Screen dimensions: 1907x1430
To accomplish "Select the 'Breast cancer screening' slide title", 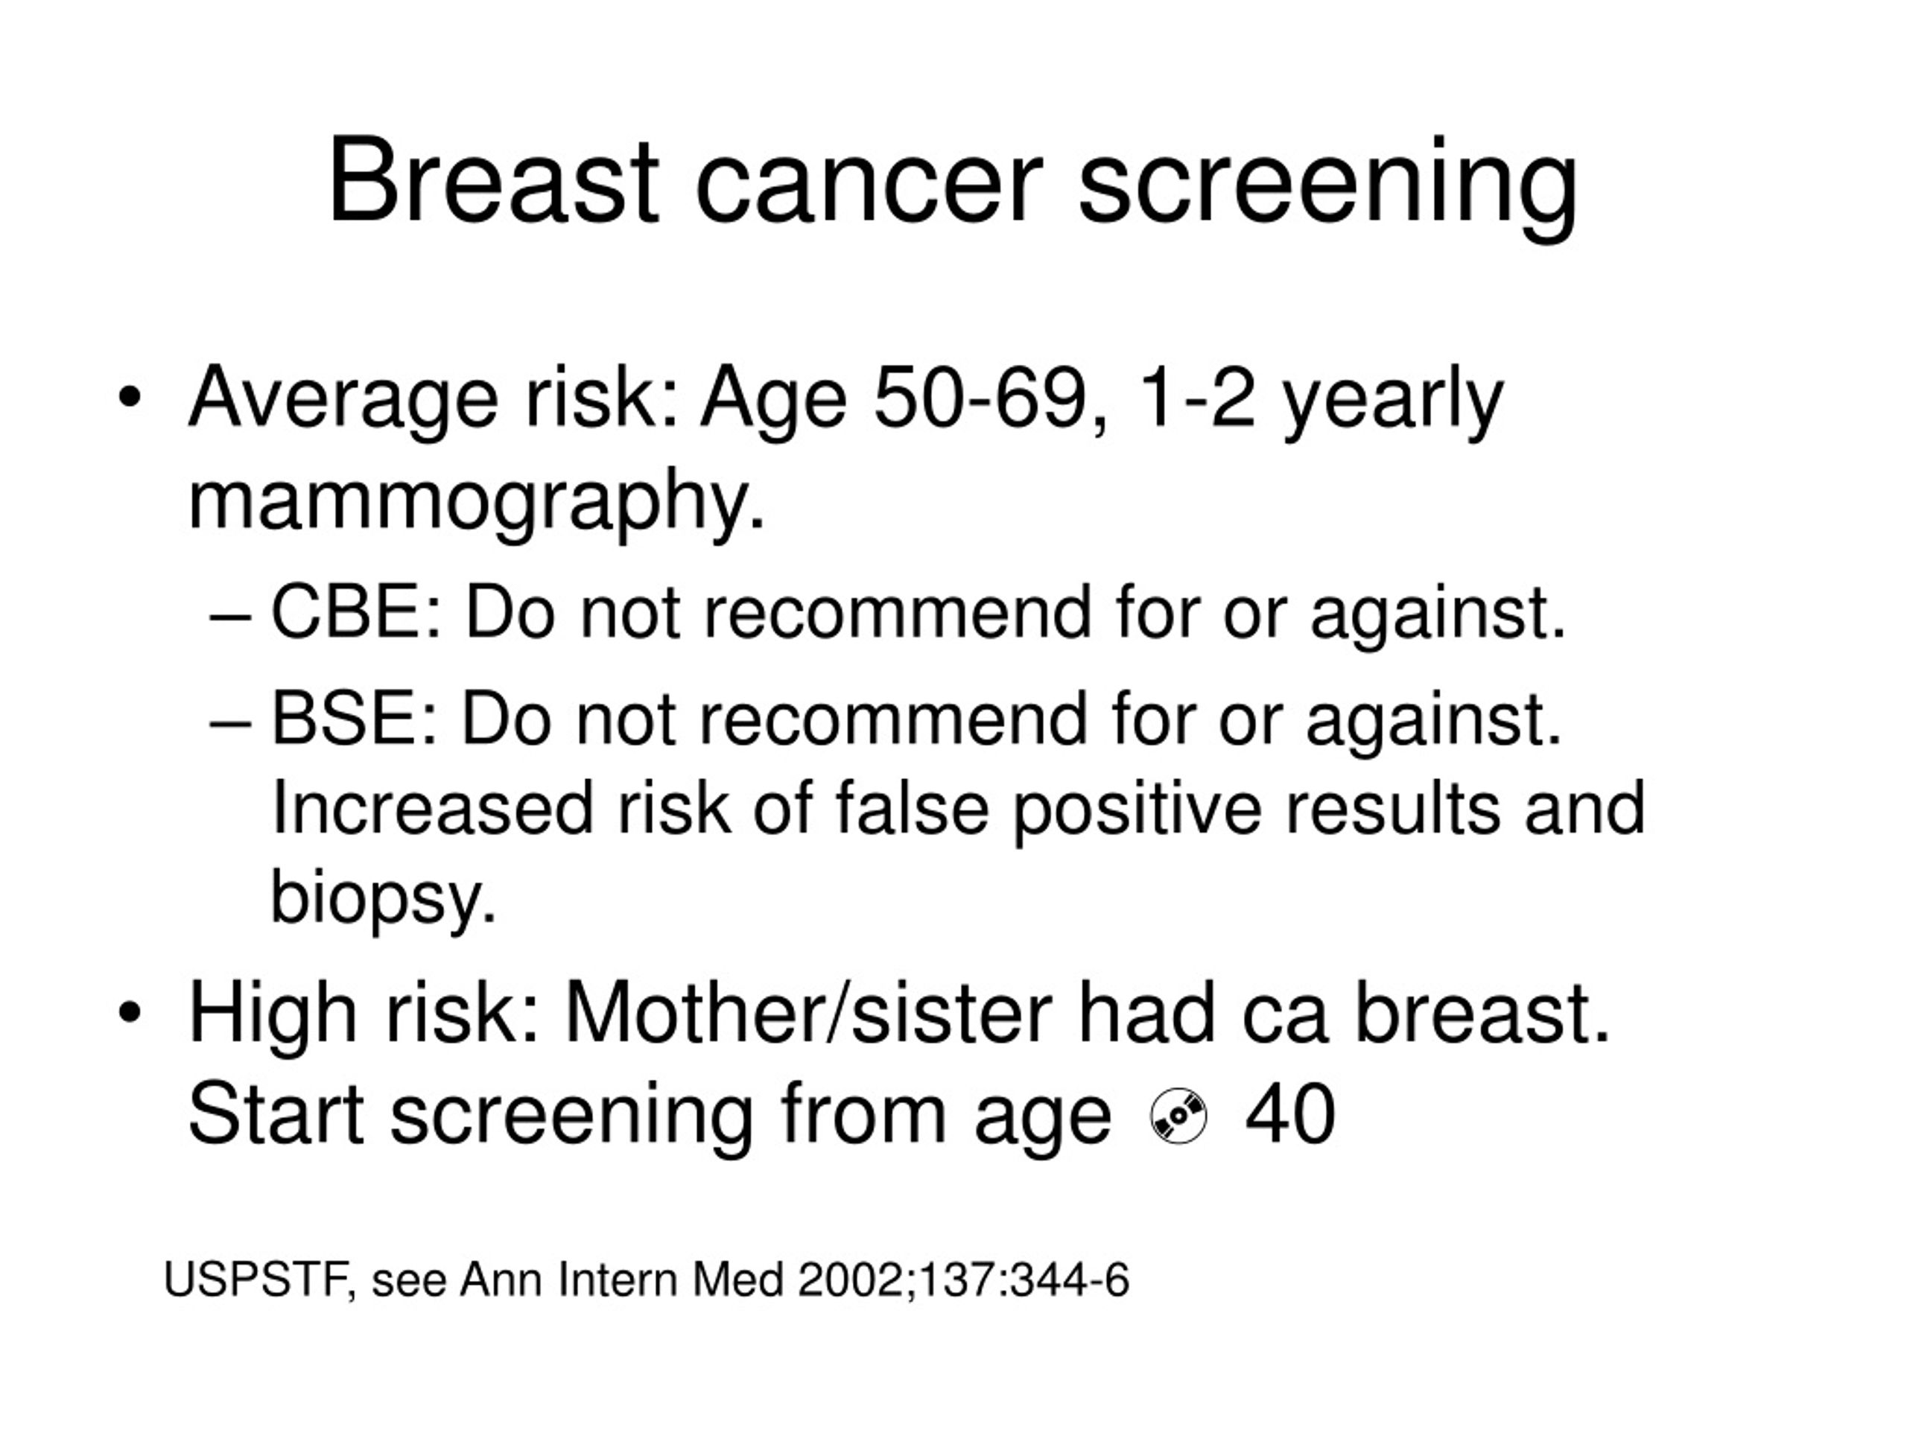I will 953,184.
